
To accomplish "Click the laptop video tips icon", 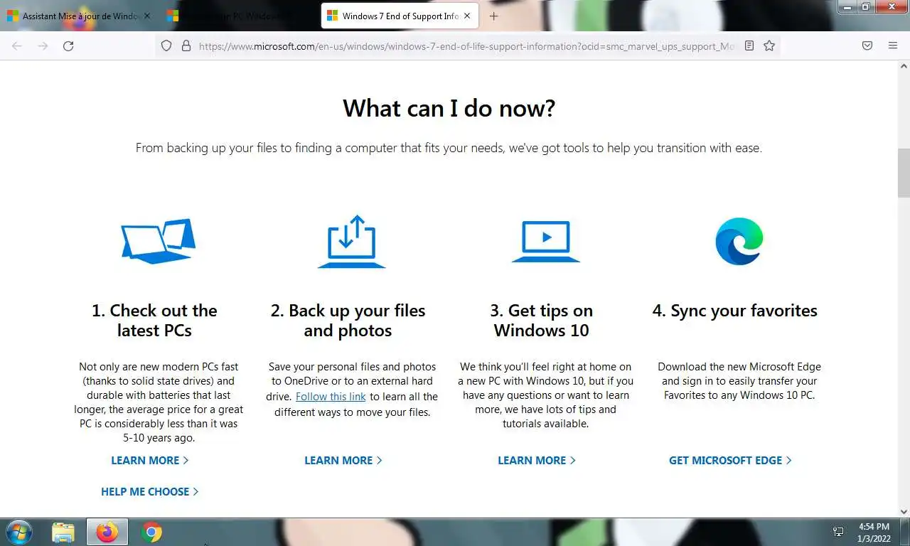I will (545, 242).
